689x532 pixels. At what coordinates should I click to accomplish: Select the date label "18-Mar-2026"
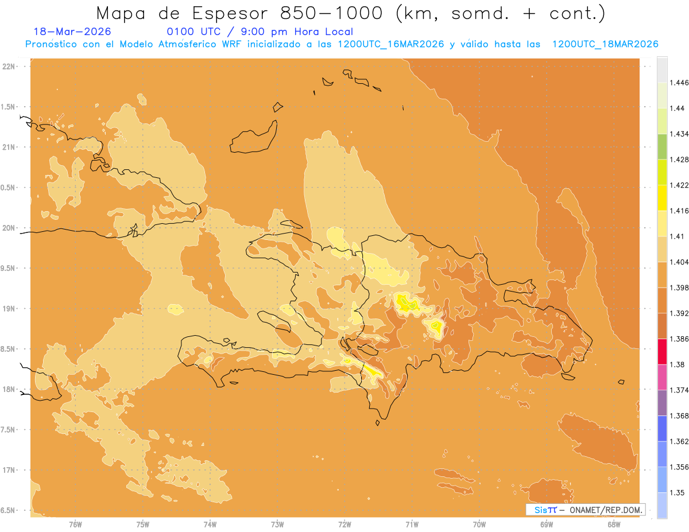coord(72,32)
